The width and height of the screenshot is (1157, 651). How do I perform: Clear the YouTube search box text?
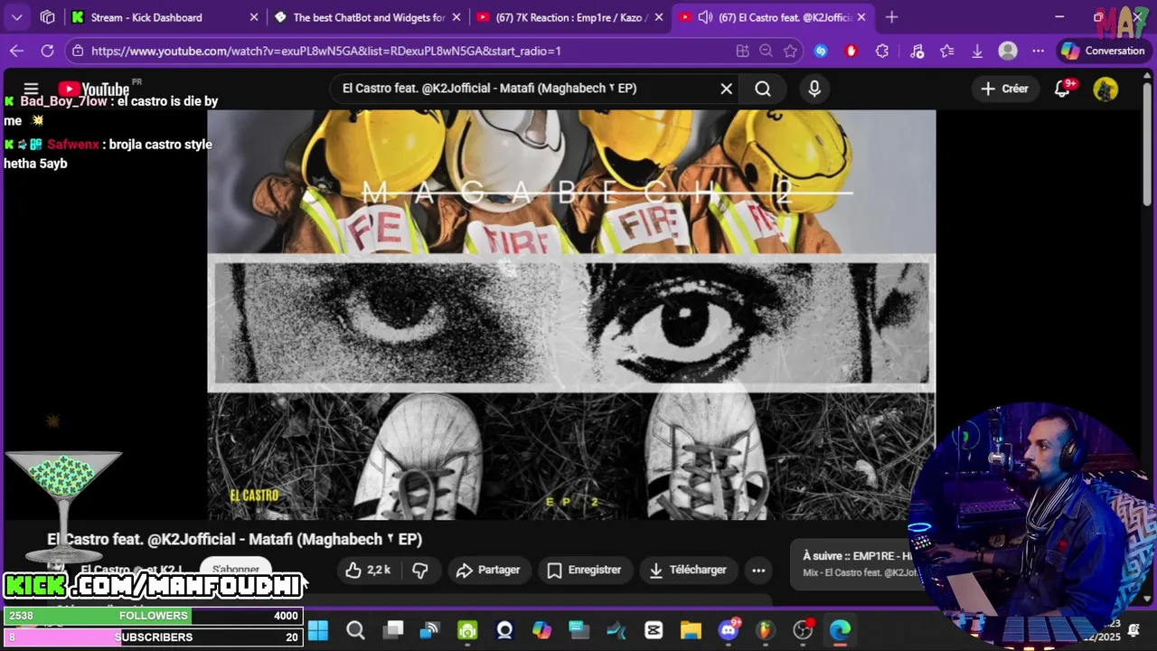[726, 89]
